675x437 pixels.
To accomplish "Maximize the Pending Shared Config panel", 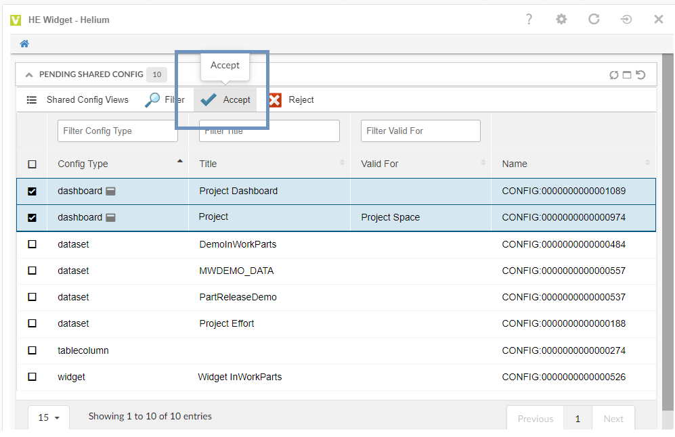I will pyautogui.click(x=627, y=75).
